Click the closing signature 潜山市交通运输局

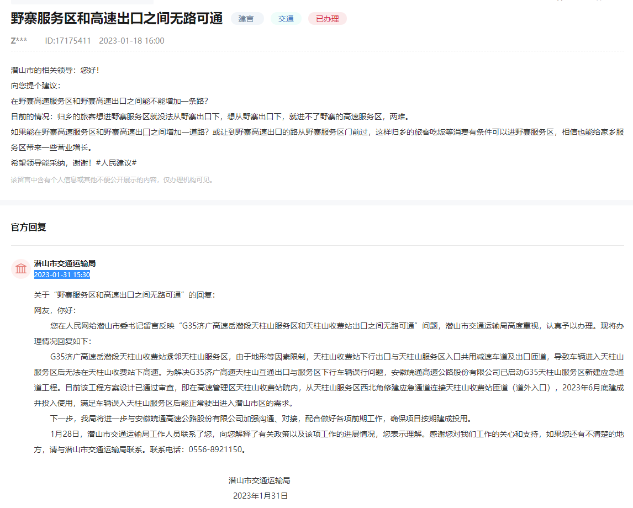[x=260, y=480]
